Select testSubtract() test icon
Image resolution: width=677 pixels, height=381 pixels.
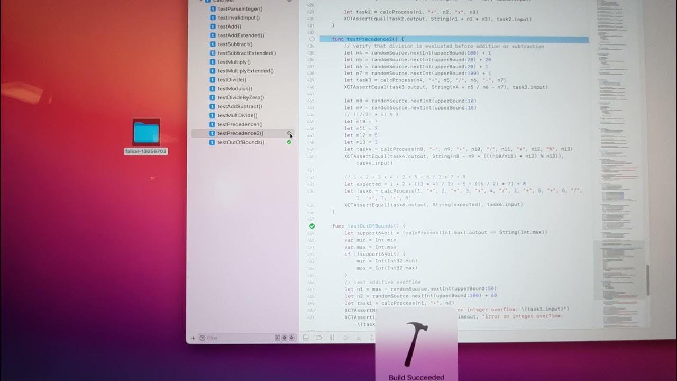click(x=213, y=44)
